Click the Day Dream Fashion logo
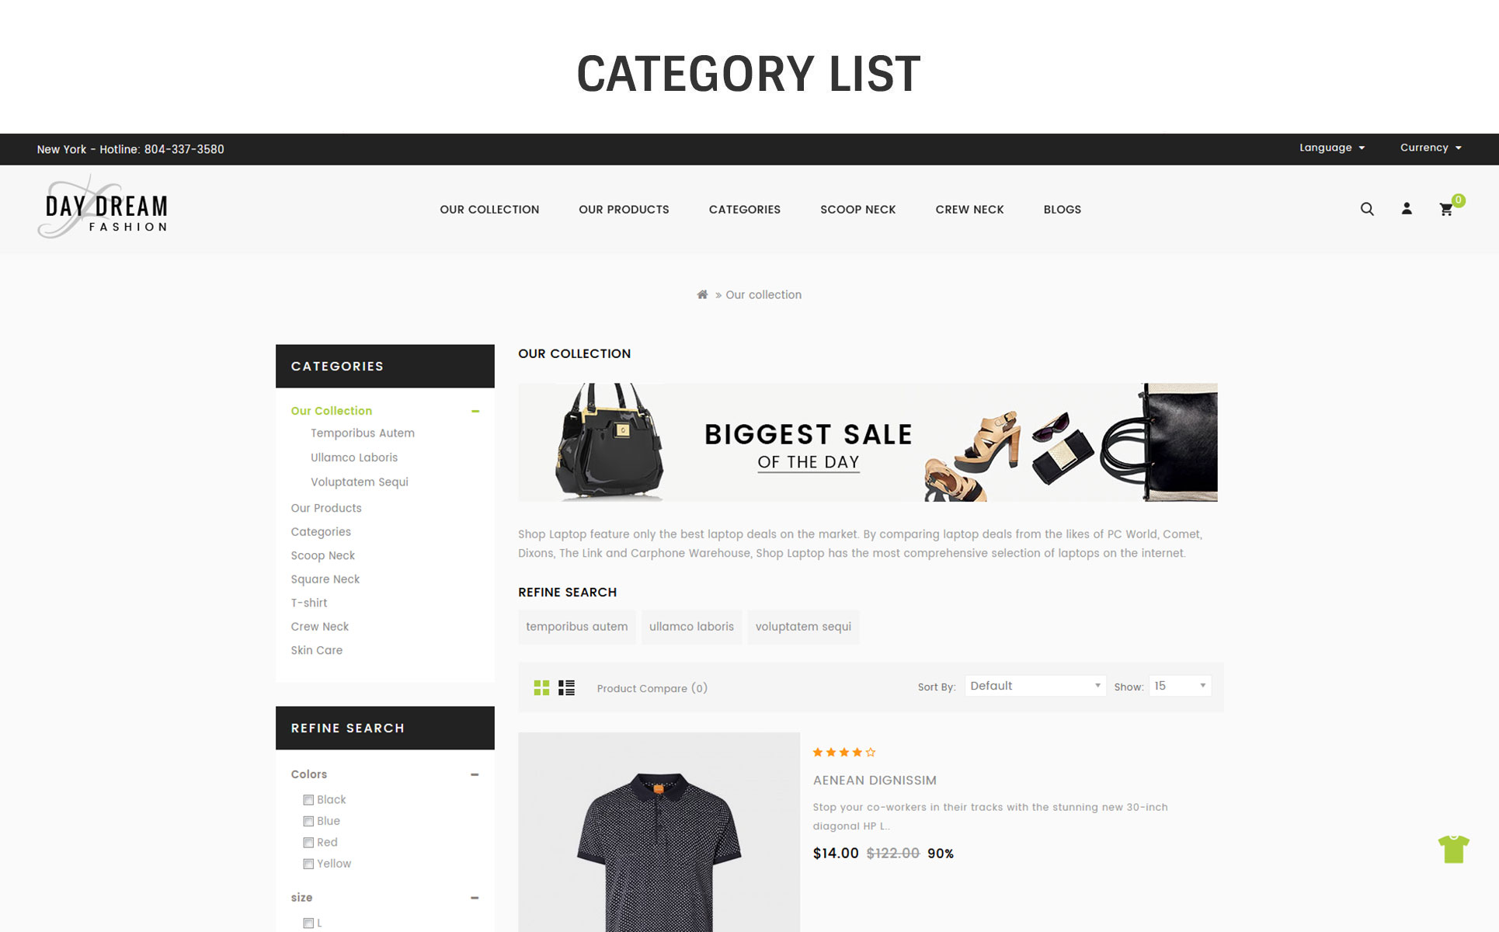 pyautogui.click(x=103, y=207)
